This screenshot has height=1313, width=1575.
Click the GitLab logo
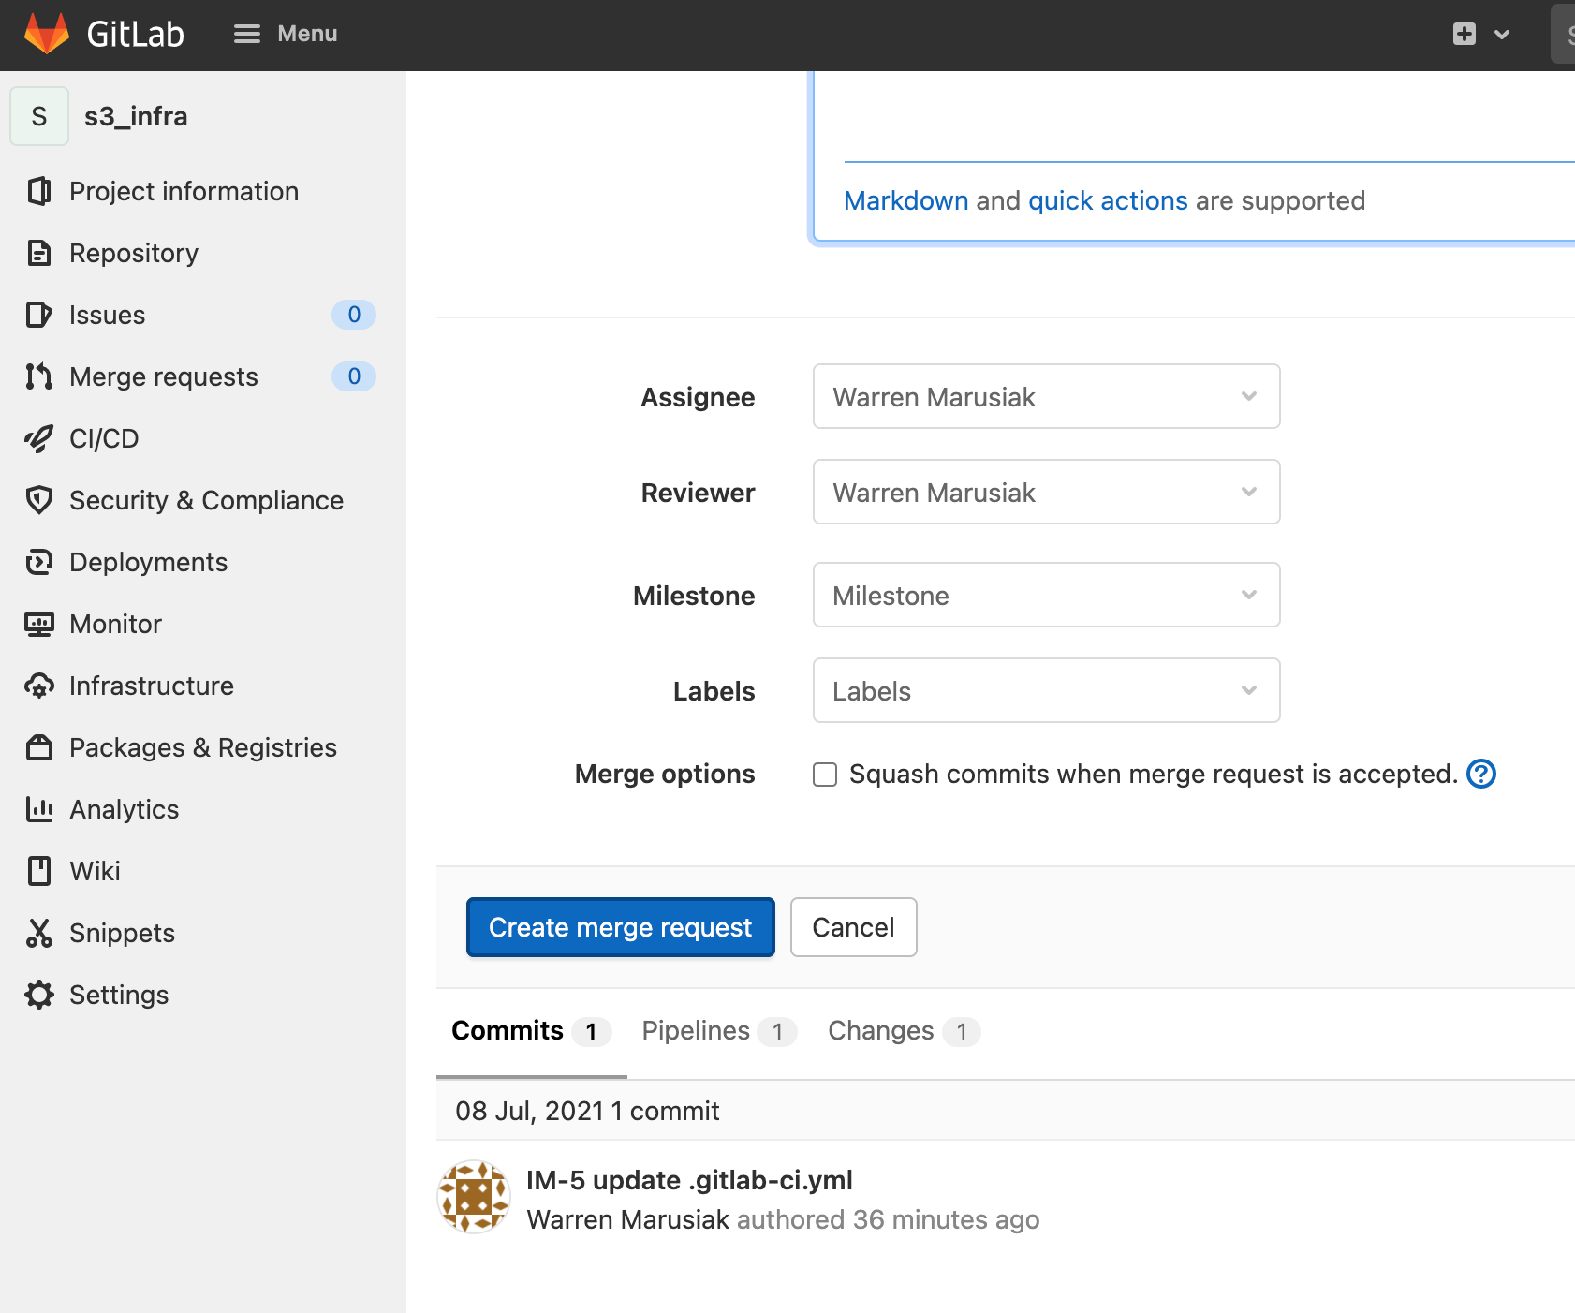(x=47, y=34)
